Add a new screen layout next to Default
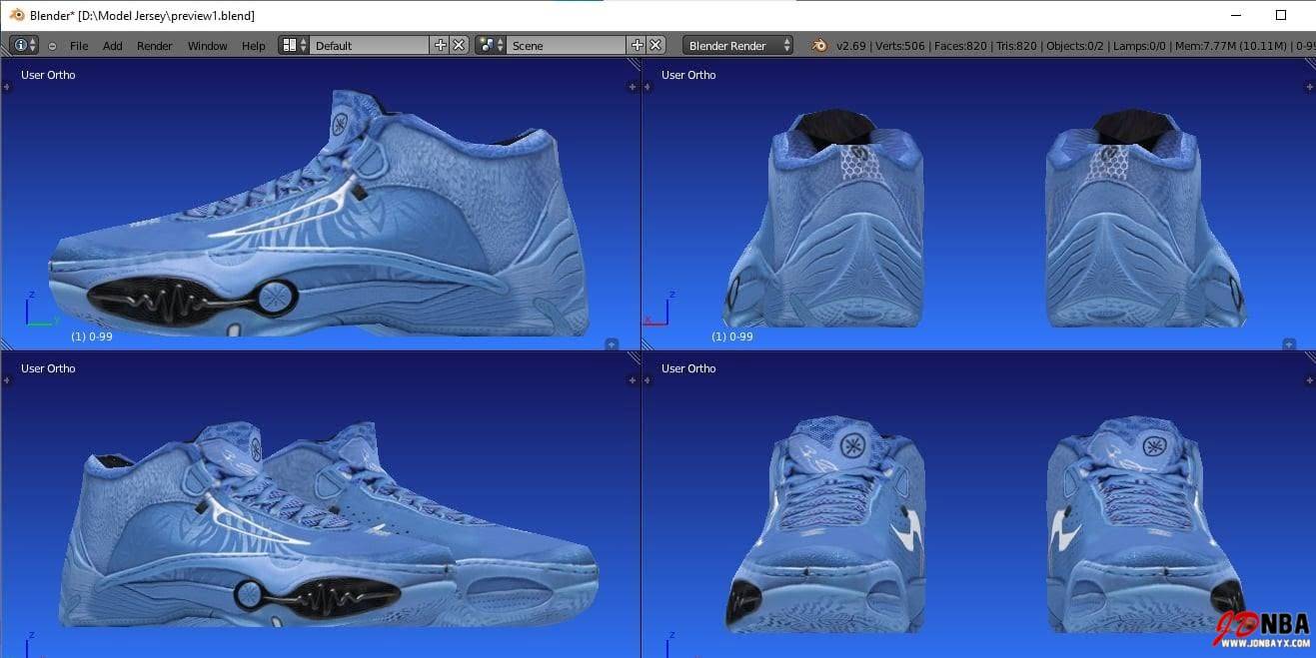1316x658 pixels. (440, 45)
